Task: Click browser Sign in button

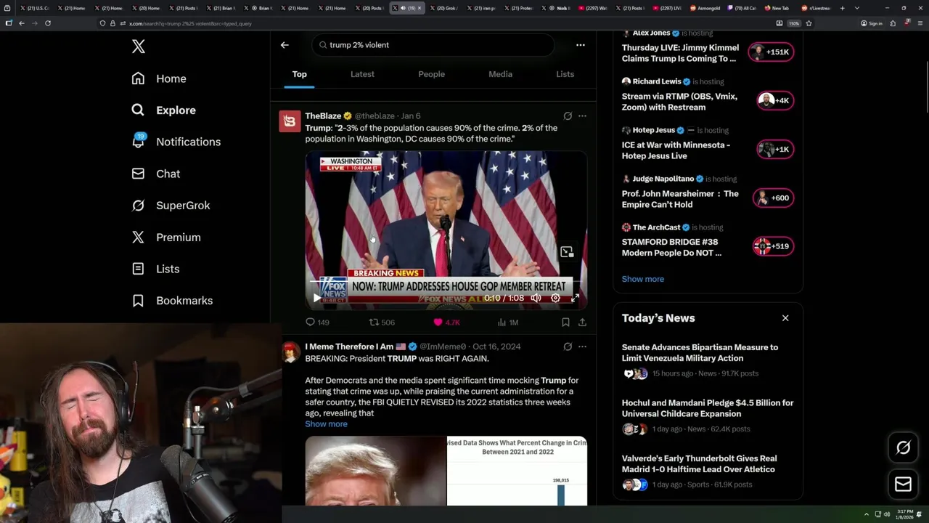Action: click(872, 23)
